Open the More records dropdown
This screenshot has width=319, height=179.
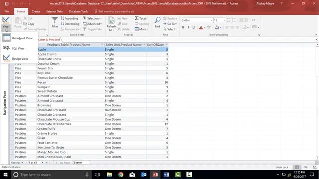click(x=141, y=29)
